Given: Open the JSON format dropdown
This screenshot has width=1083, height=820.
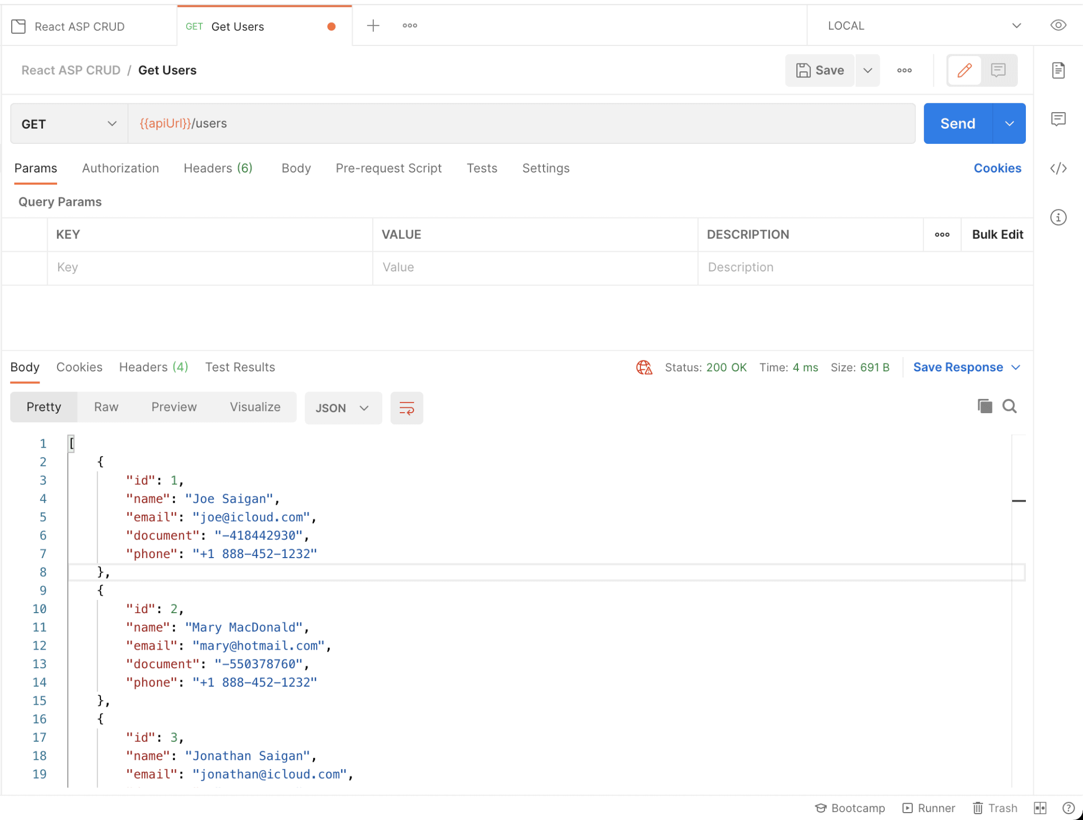Looking at the screenshot, I should click(343, 408).
